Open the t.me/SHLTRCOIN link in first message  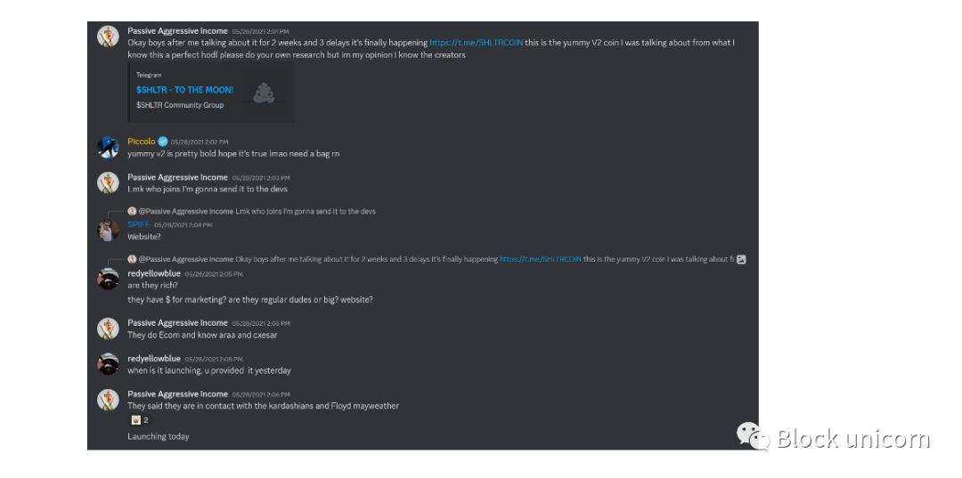pos(476,43)
